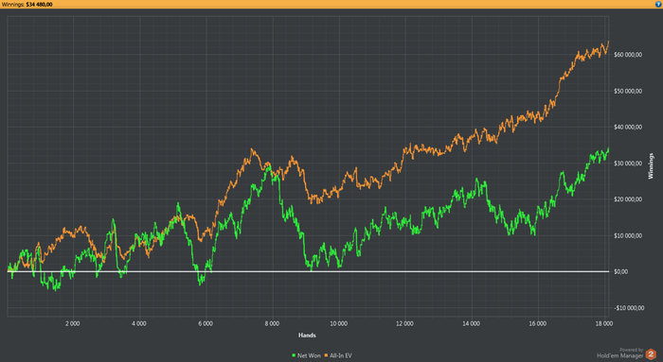The width and height of the screenshot is (663, 362).
Task: Click the $60 000,00 axis label
Action: (x=628, y=55)
